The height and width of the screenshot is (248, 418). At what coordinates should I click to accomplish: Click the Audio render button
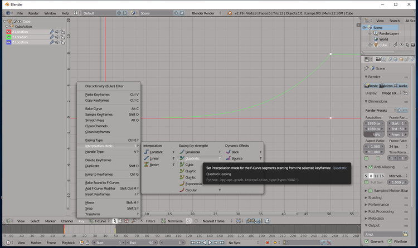(401, 86)
